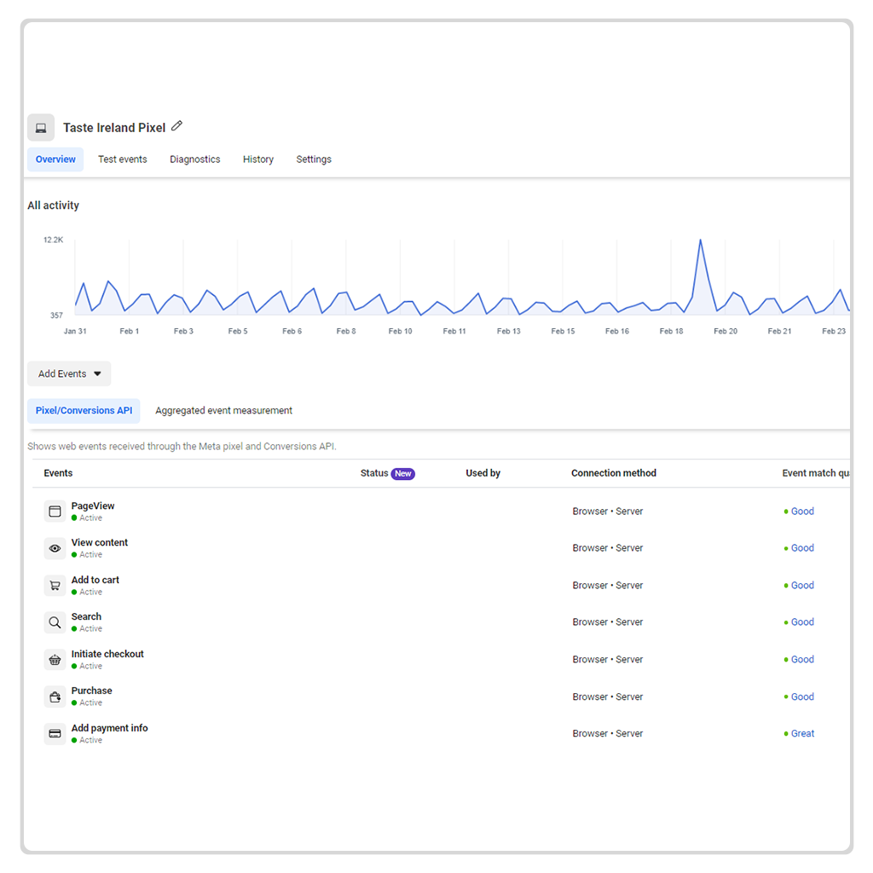Click the Great match quality link
873x873 pixels.
point(802,733)
